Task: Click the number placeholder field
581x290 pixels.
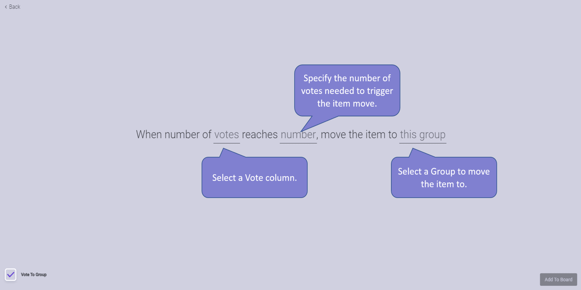Action: coord(298,135)
